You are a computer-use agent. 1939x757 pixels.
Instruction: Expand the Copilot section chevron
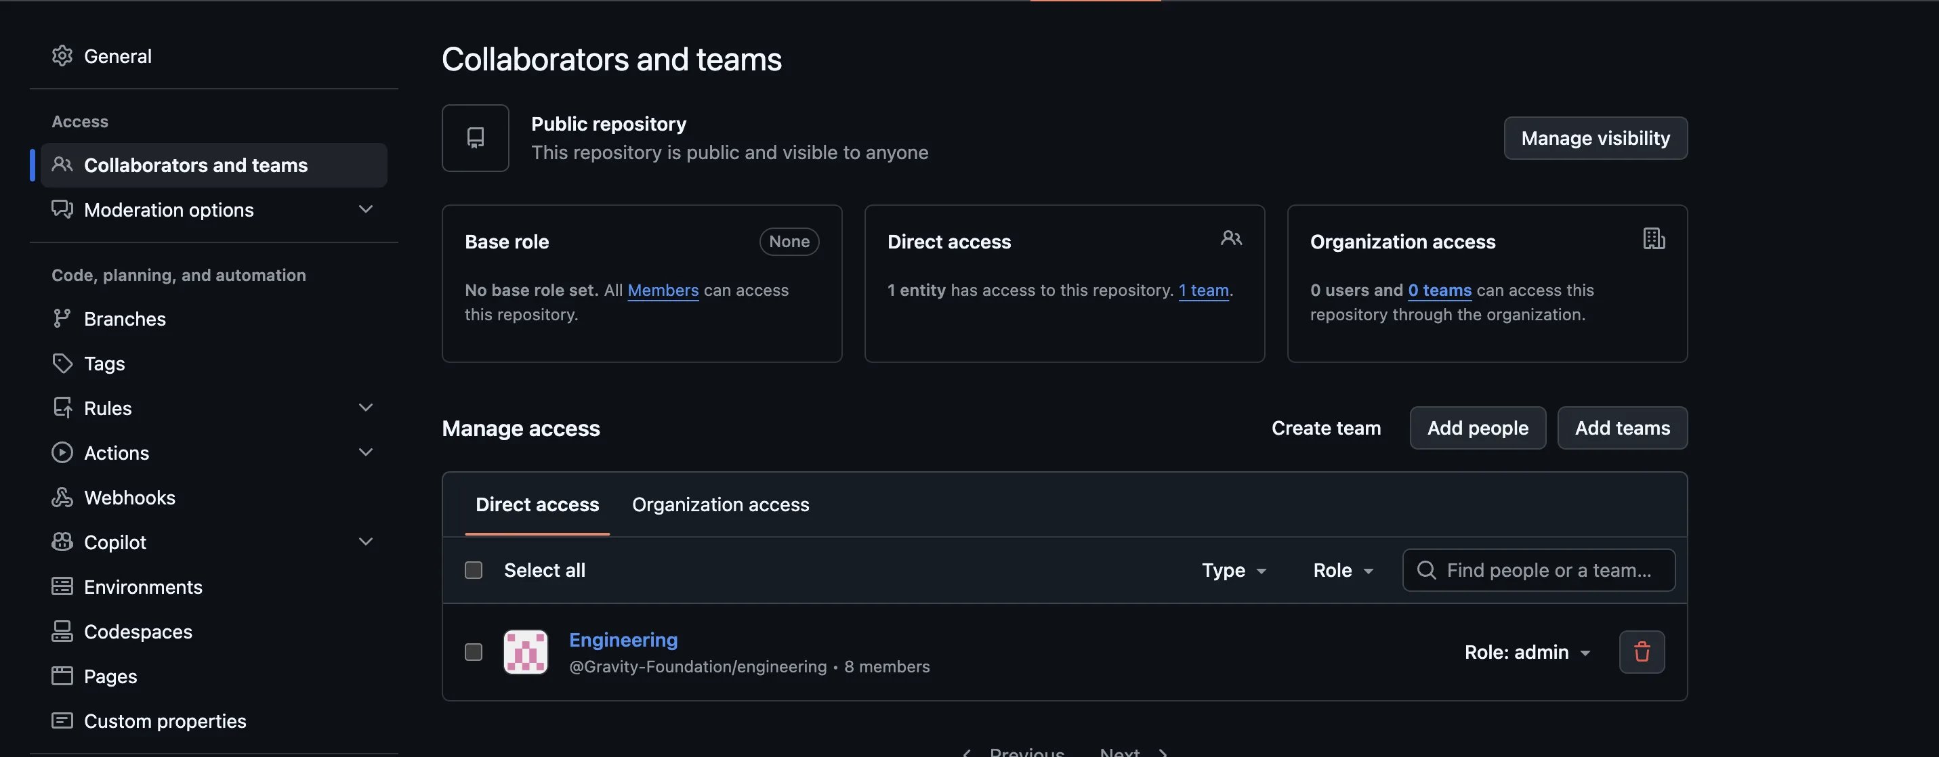pyautogui.click(x=366, y=542)
